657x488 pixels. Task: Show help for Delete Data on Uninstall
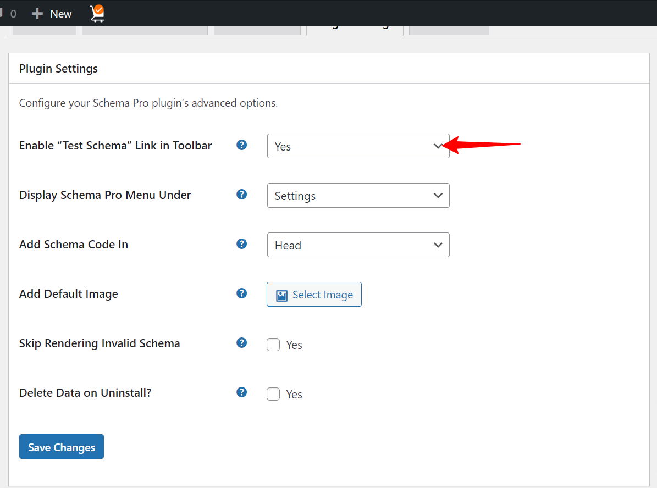coord(241,392)
